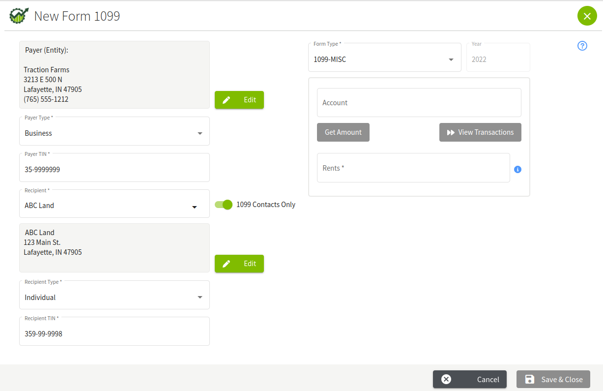The image size is (603, 391).
Task: Edit the ABC Land recipient details
Action: pyautogui.click(x=239, y=264)
